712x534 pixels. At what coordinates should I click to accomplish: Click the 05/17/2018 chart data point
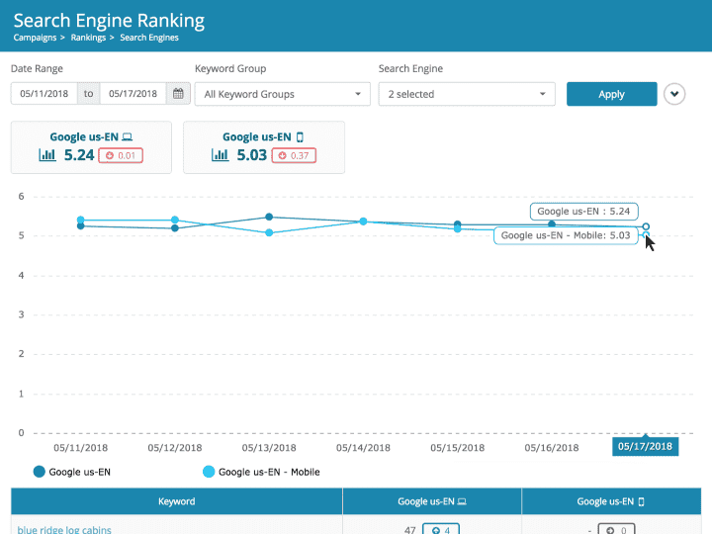(646, 226)
